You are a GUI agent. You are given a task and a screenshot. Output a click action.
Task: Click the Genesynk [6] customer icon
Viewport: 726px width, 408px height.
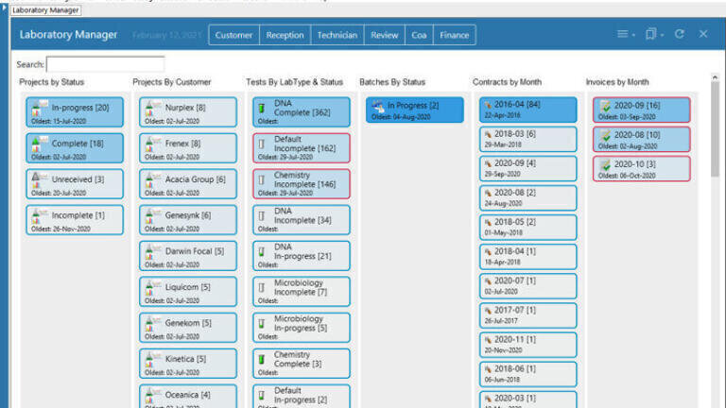coord(152,216)
